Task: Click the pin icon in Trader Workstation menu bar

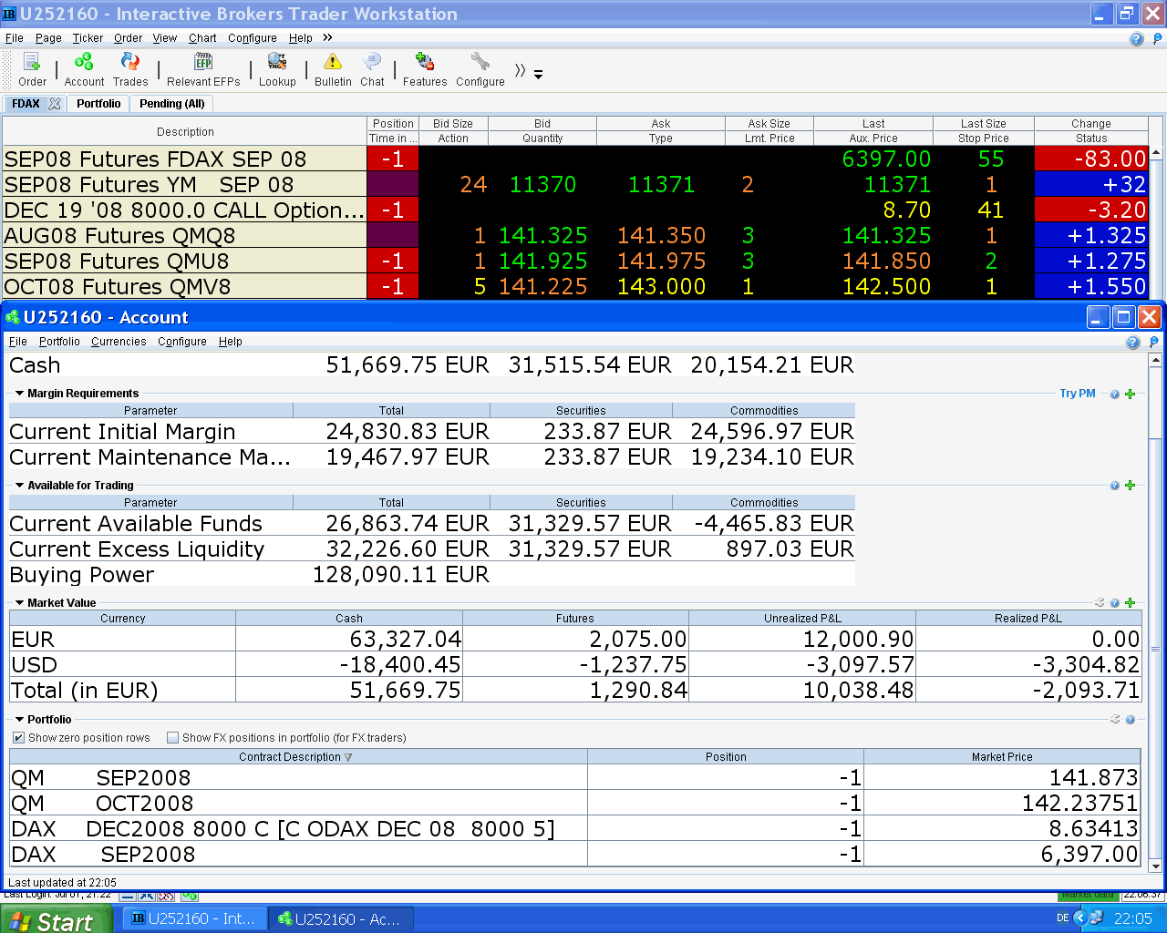Action: (1158, 38)
